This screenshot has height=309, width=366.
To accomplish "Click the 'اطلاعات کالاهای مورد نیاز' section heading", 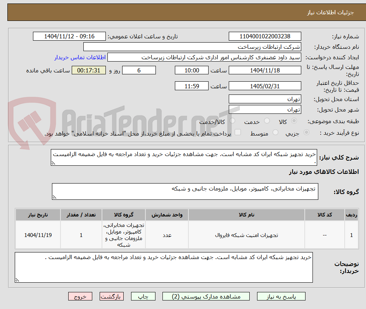I will pyautogui.click(x=324, y=172).
